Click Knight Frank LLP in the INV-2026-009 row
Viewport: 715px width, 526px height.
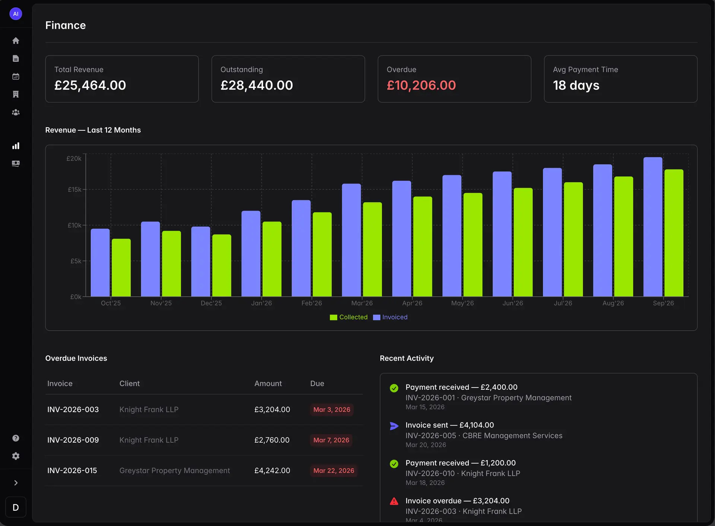click(149, 440)
